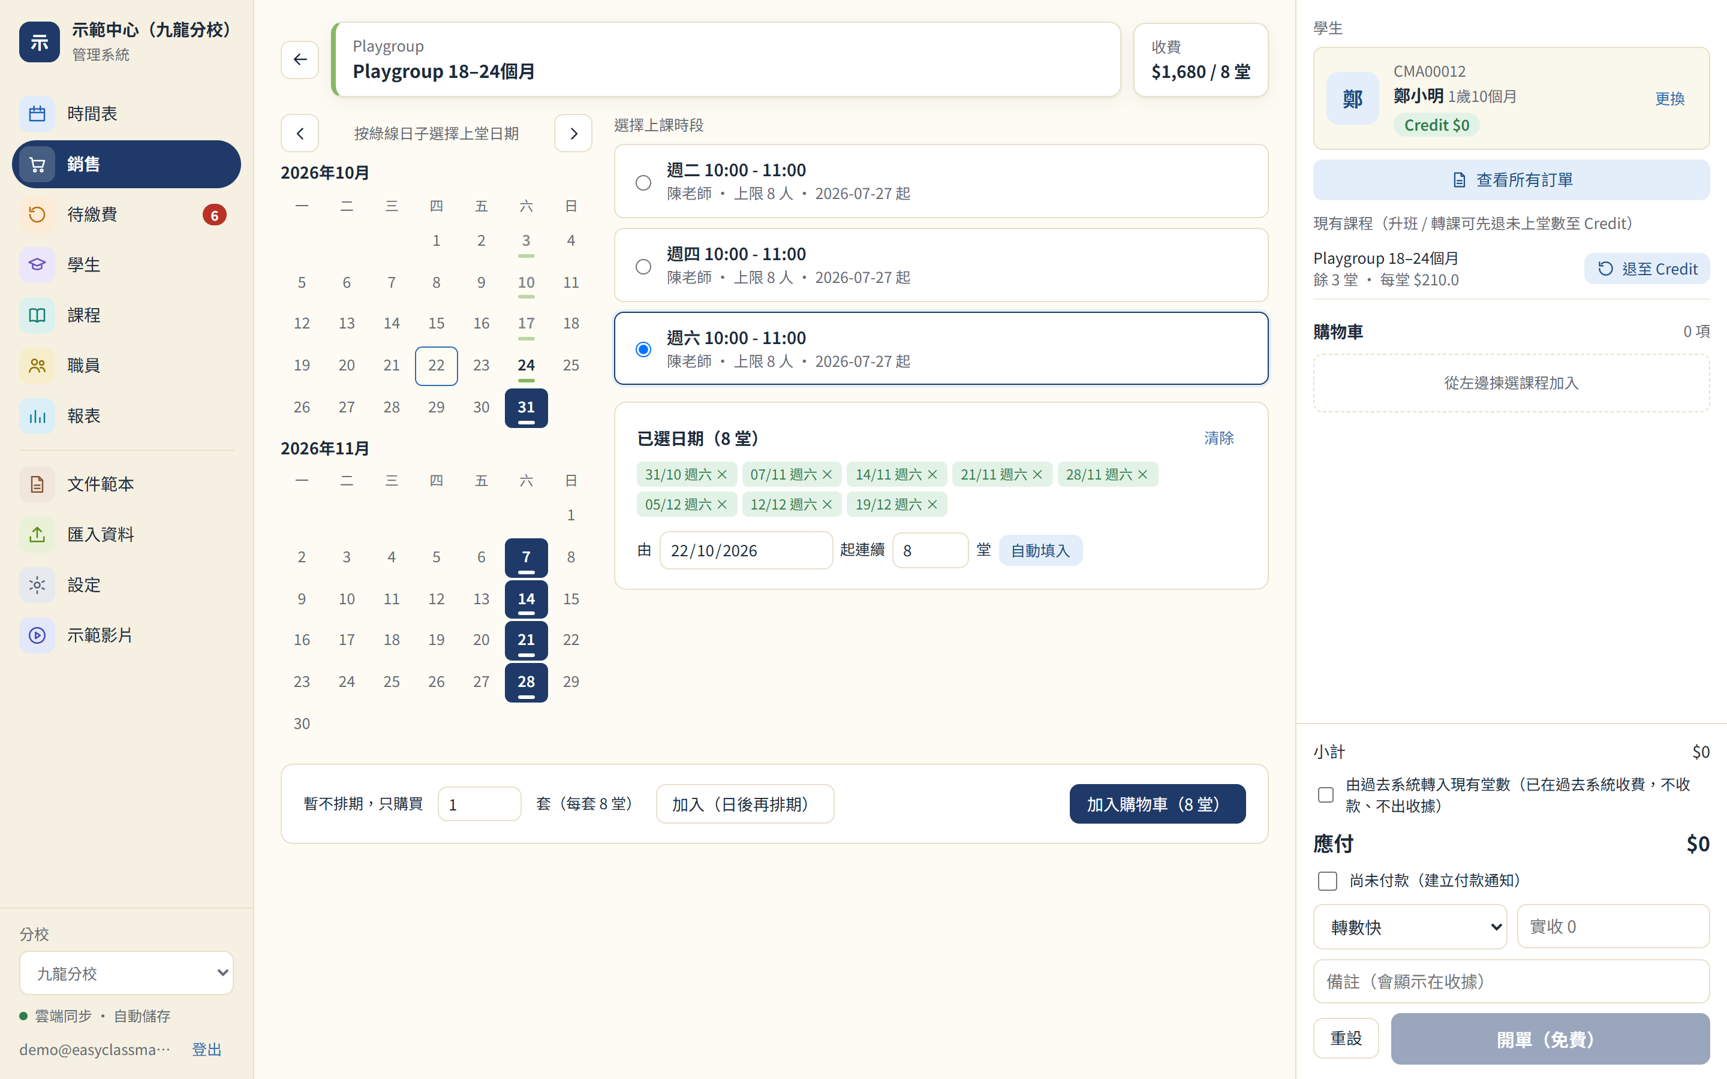
Task: Select 週六 10:00 - 11:00 time slot
Action: [941, 348]
